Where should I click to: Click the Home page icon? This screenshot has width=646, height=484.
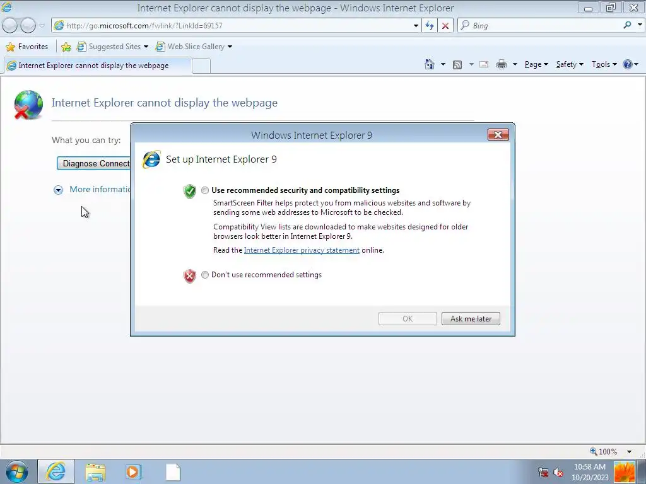pyautogui.click(x=429, y=64)
